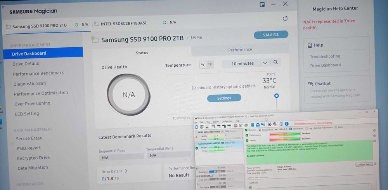
Task: Click Sentinel Health 100% gradient bar
Action: (284, 139)
